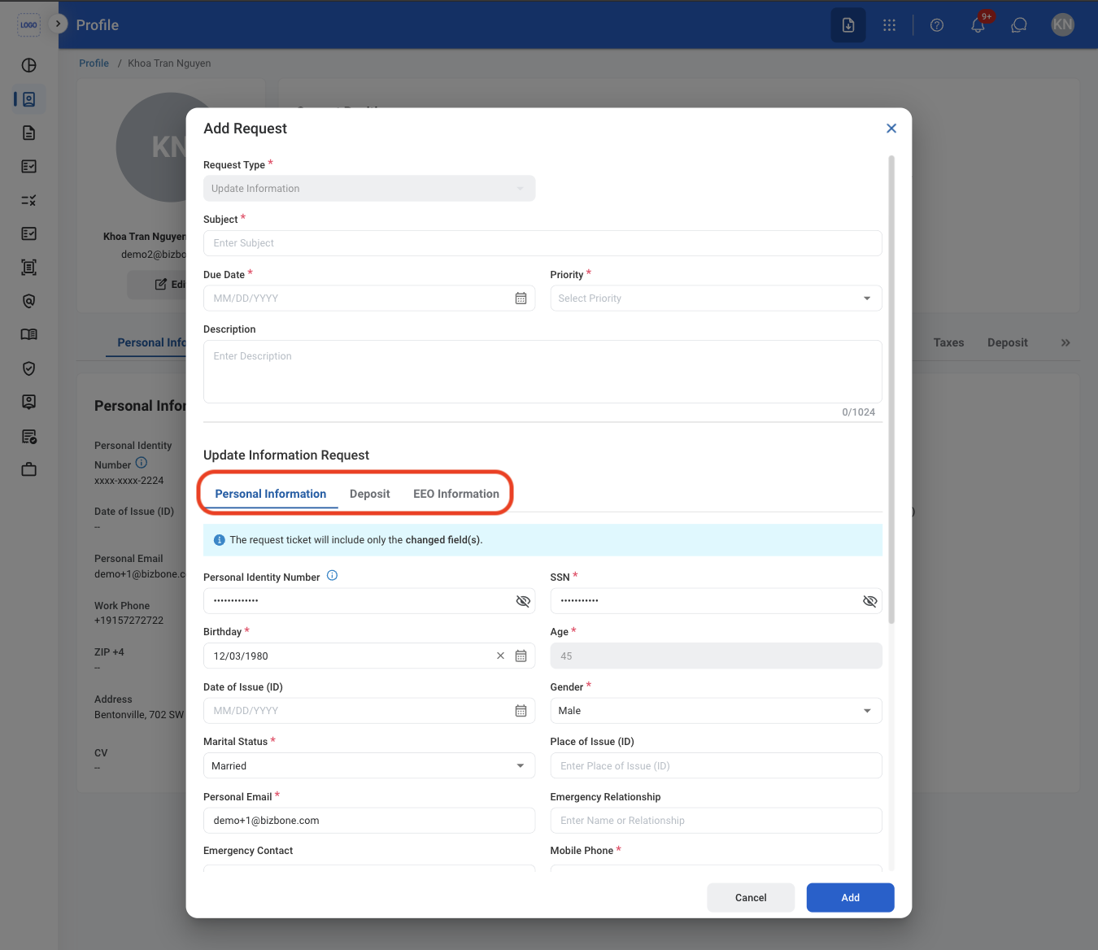1098x950 pixels.
Task: Click the Add button
Action: click(851, 898)
